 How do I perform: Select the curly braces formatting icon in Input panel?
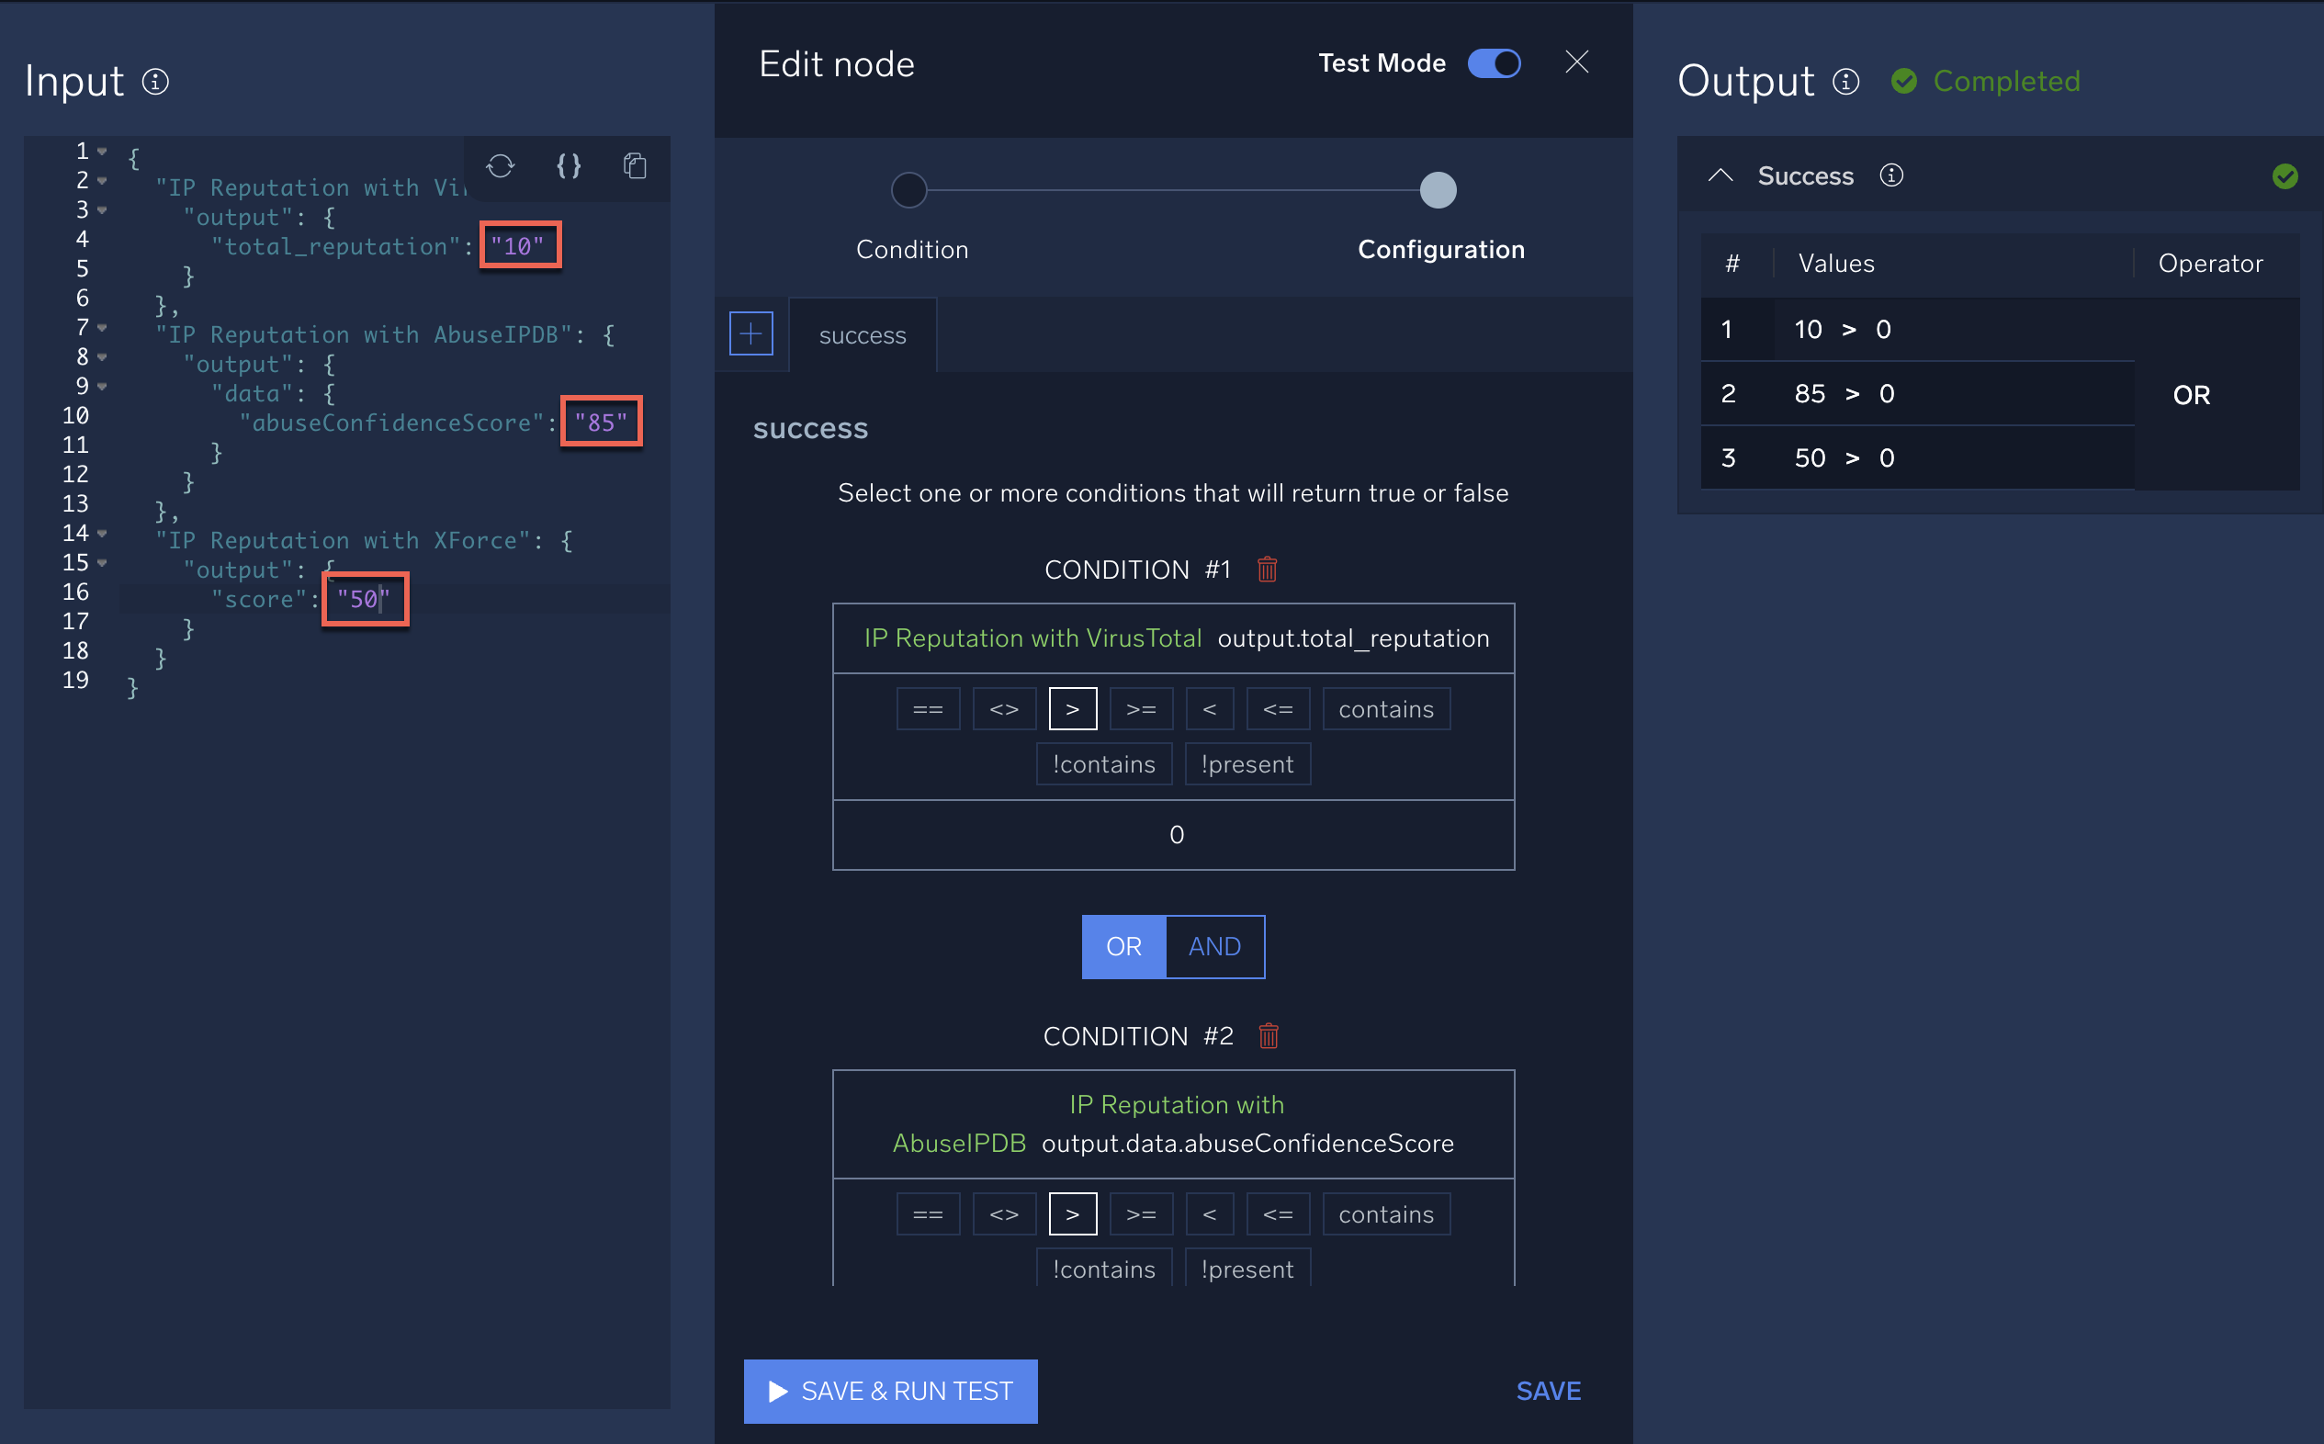point(568,166)
